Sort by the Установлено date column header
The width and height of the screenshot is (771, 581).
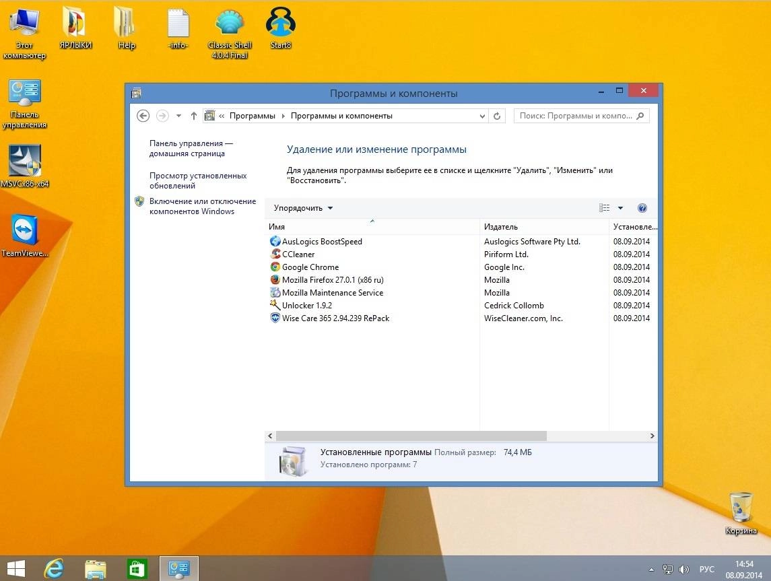tap(634, 227)
